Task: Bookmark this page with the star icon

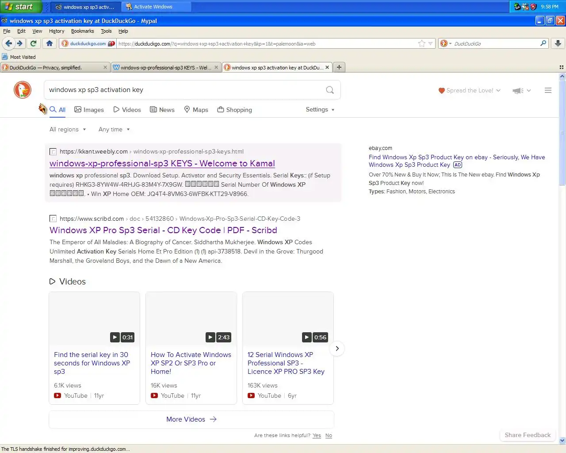Action: pyautogui.click(x=422, y=43)
